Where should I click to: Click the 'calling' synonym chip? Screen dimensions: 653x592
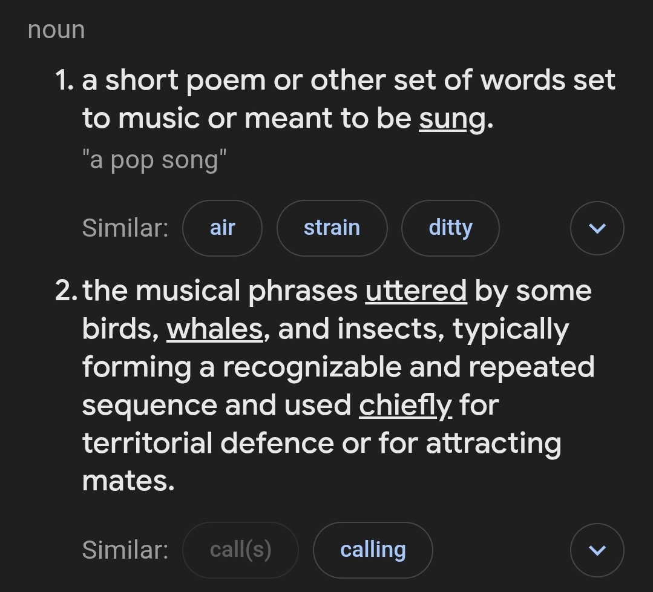[373, 550]
